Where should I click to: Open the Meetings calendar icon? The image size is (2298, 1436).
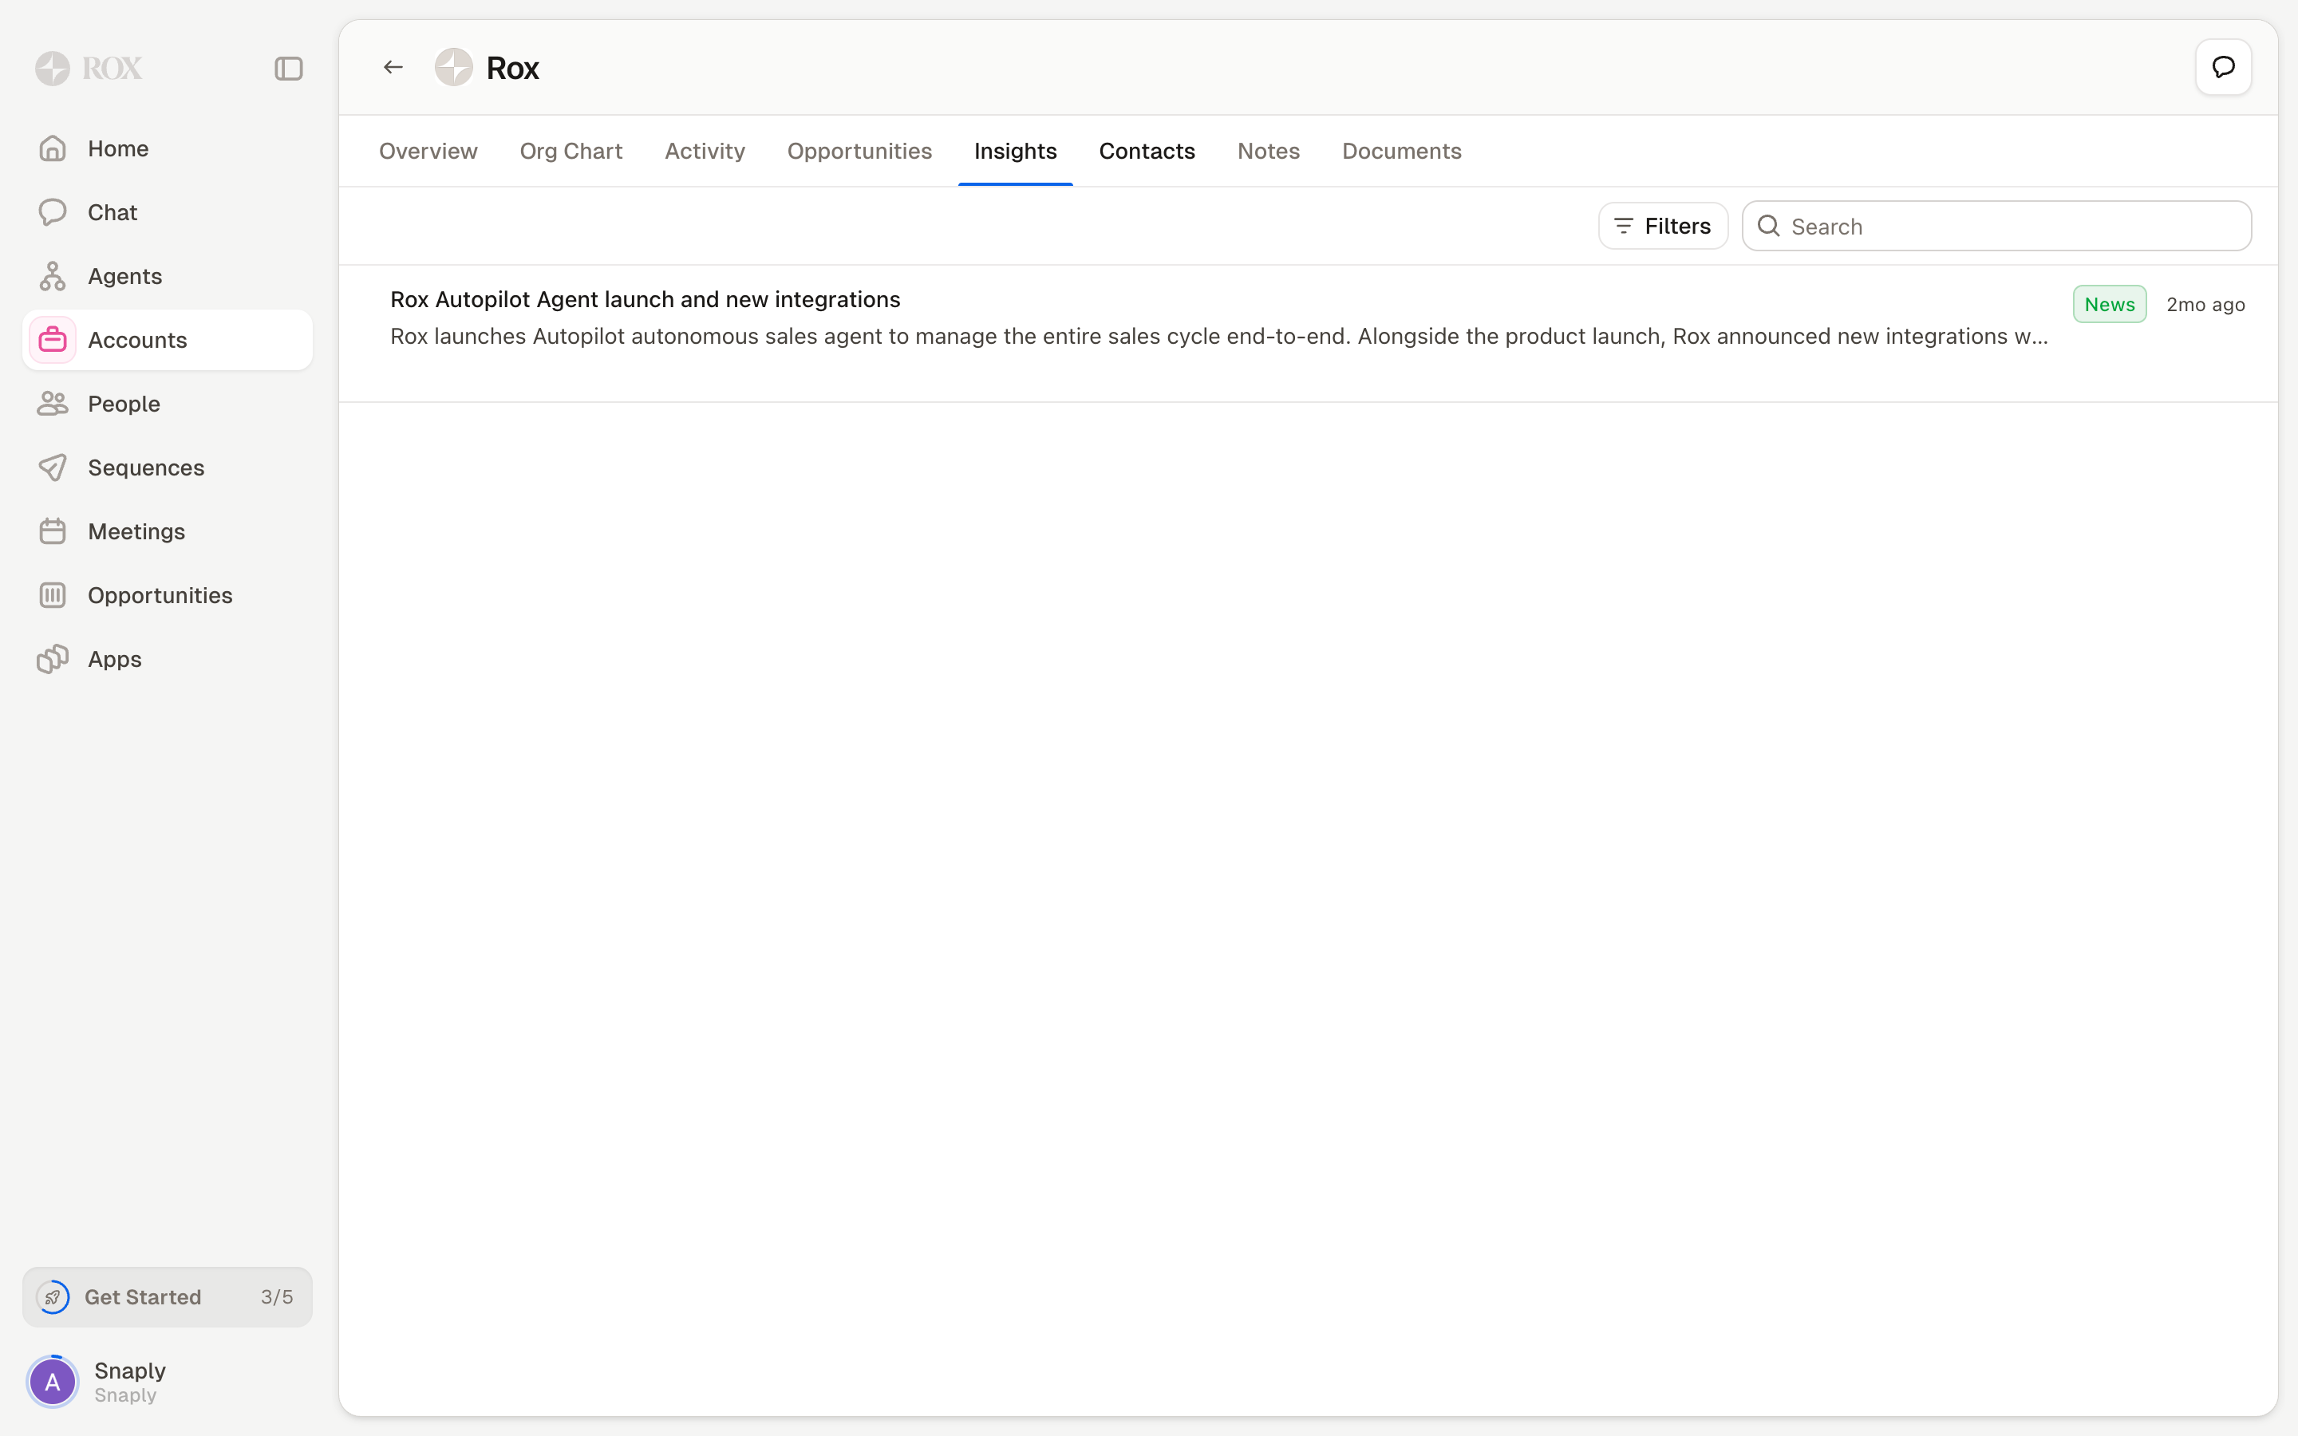click(x=53, y=531)
